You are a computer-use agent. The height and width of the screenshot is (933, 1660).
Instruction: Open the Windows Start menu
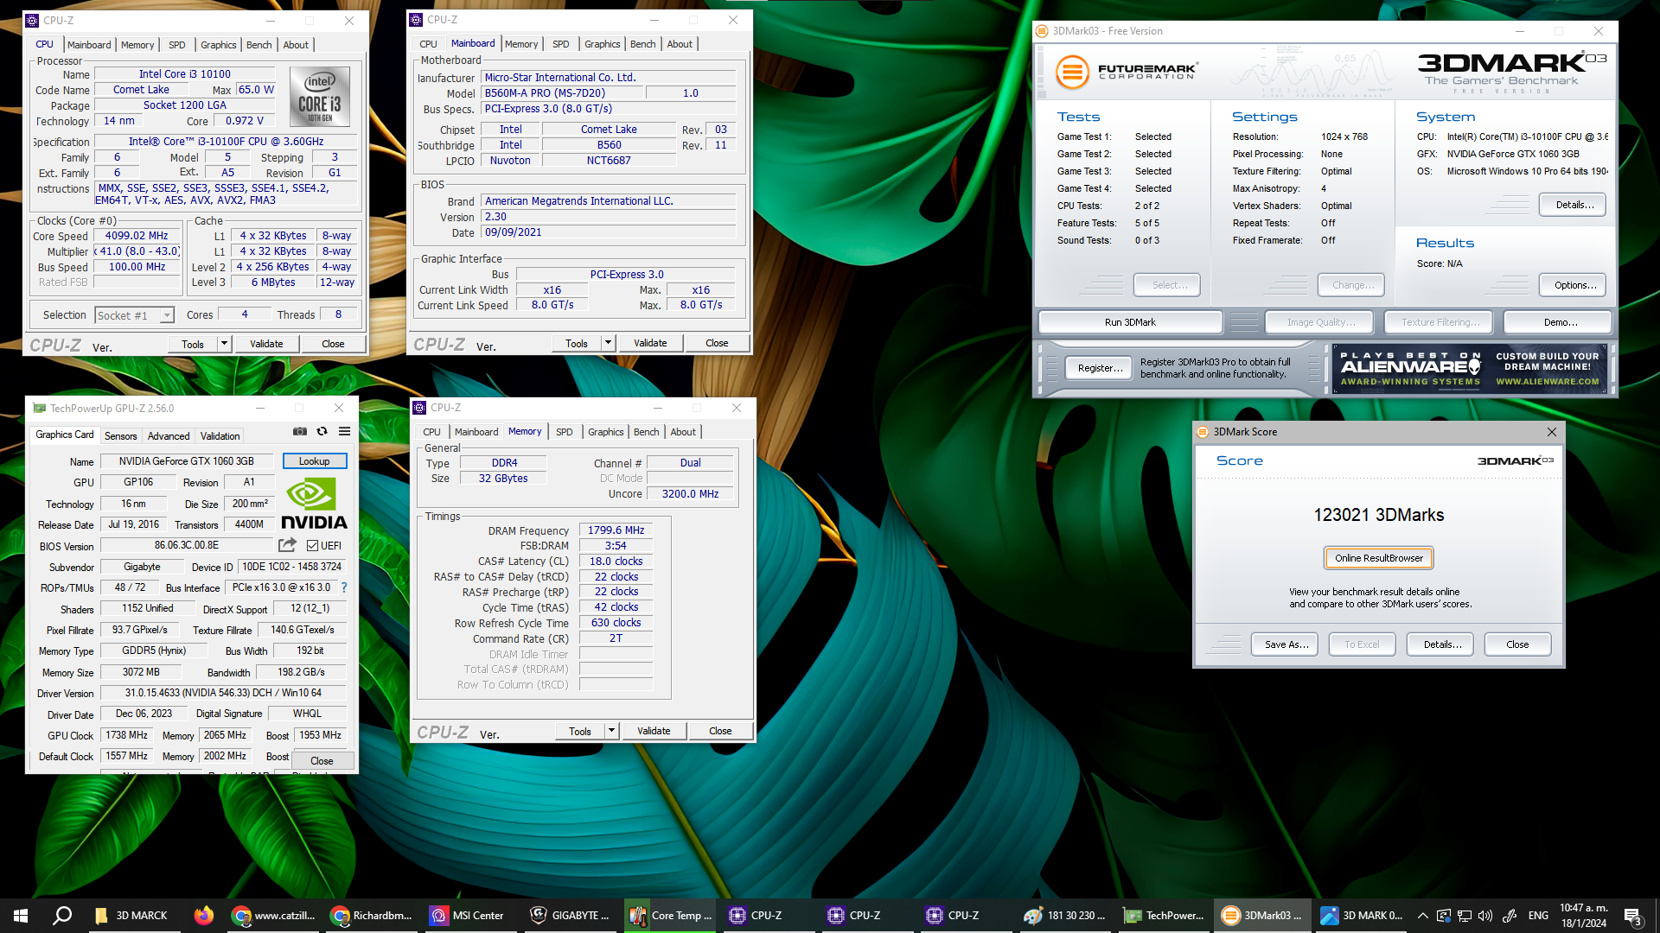point(21,916)
